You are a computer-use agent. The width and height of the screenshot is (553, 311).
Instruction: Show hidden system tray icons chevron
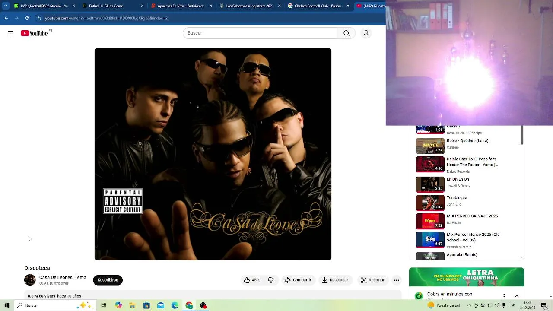coord(469,305)
